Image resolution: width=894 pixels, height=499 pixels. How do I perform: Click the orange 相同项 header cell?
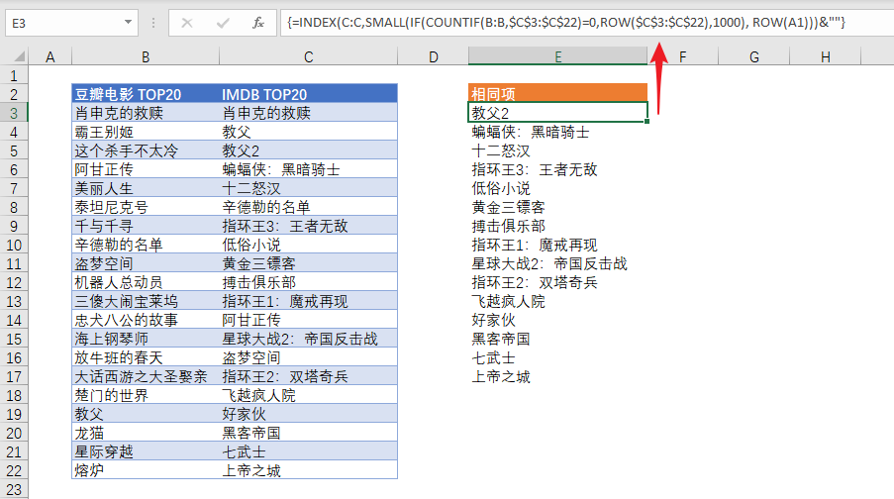tap(557, 94)
